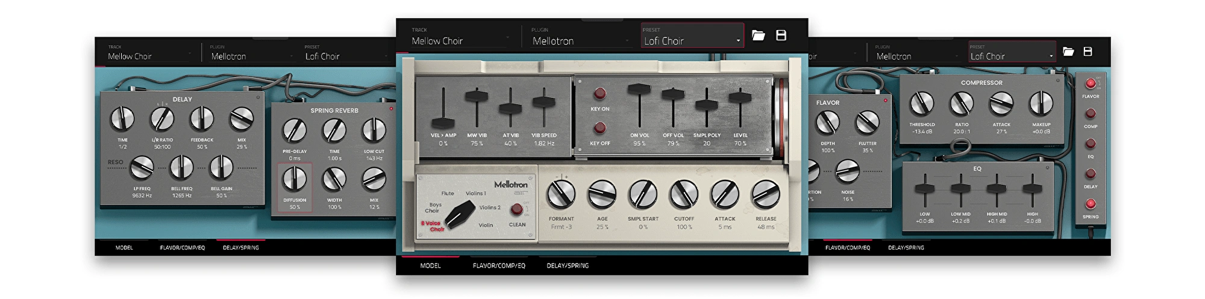This screenshot has width=1205, height=299.
Task: Toggle the KEY OFF red button
Action: point(599,128)
